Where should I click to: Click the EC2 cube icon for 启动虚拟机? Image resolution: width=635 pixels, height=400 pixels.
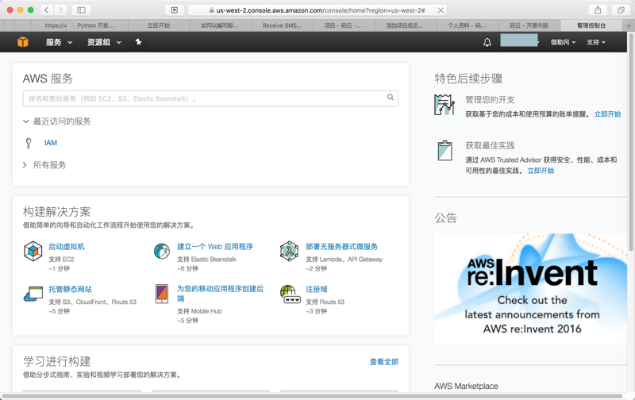click(x=33, y=251)
